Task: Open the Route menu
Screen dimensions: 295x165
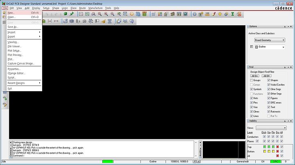Action: coord(82,8)
